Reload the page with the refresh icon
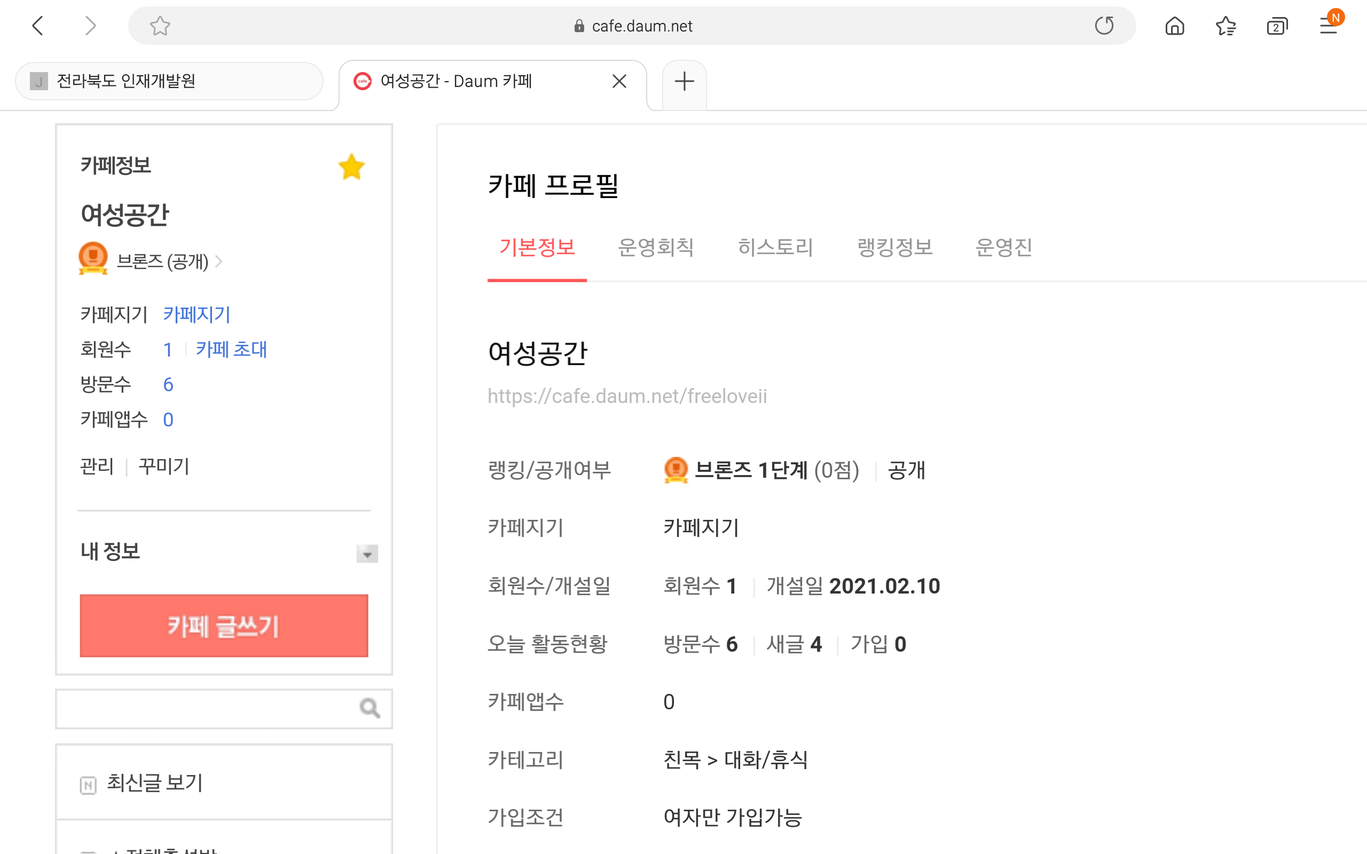The width and height of the screenshot is (1367, 854). coord(1104,26)
